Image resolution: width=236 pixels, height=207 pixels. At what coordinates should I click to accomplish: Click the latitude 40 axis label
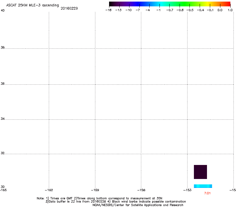pyautogui.click(x=3, y=11)
